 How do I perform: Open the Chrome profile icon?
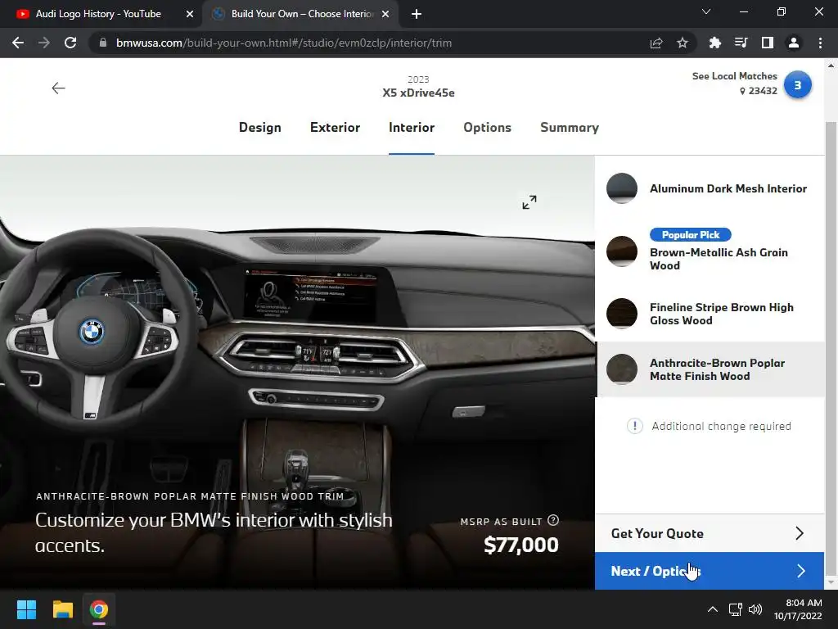click(794, 43)
